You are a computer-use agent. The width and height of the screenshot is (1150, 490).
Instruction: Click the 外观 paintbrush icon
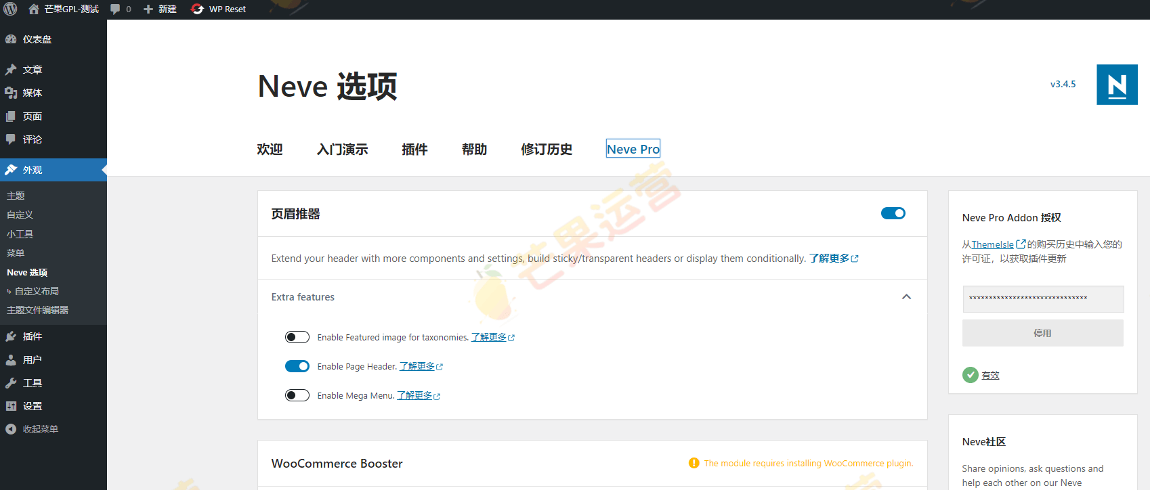click(x=11, y=170)
